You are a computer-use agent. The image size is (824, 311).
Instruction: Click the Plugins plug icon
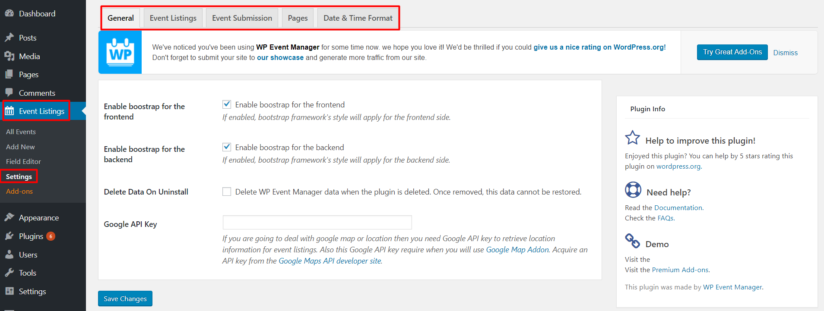(x=9, y=236)
